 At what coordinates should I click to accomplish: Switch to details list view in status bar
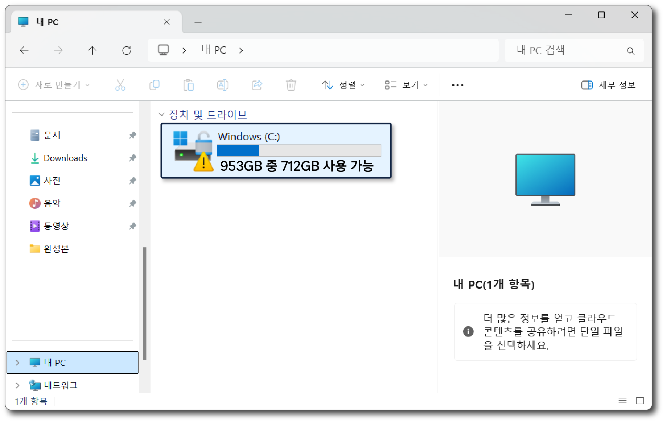622,401
